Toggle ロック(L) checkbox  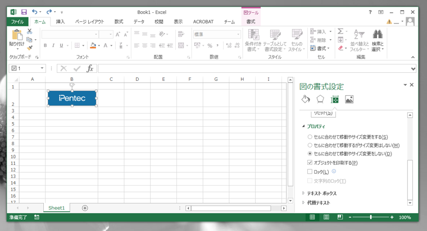click(x=310, y=172)
